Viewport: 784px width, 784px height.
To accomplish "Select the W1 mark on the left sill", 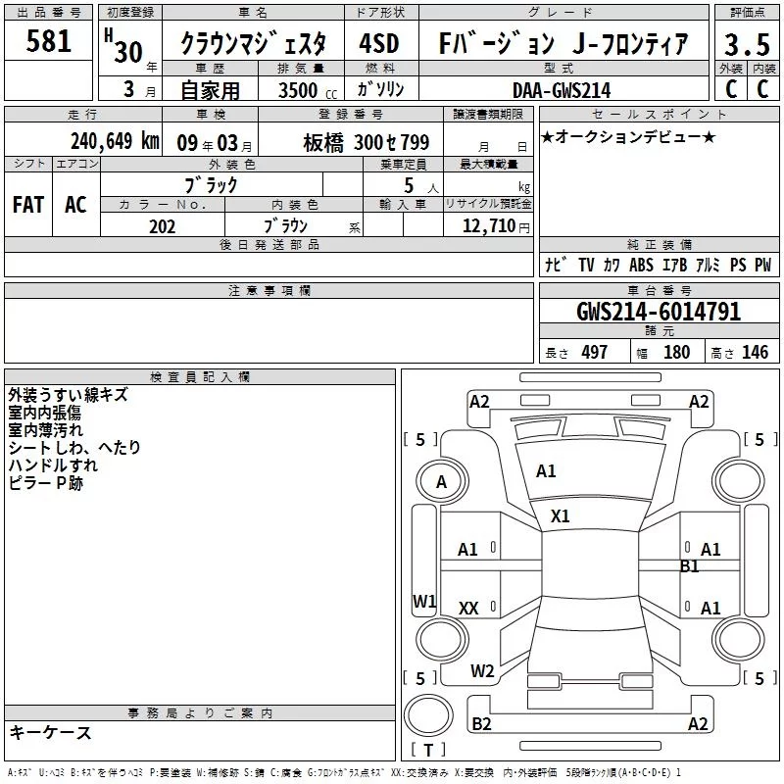I will (x=424, y=601).
